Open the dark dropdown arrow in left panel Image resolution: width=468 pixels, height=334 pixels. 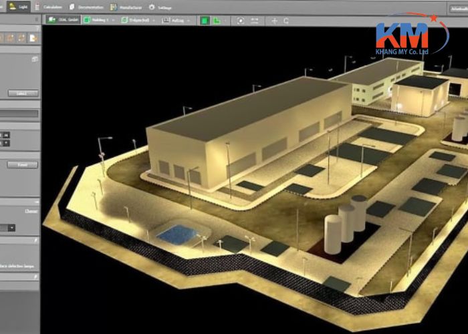11,228
